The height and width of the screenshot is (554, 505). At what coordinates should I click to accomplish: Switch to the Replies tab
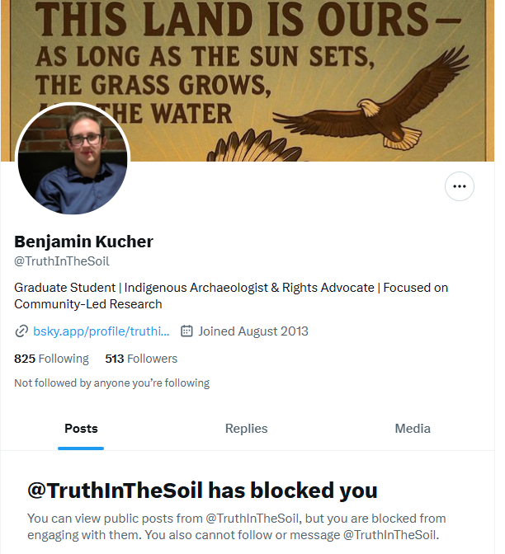point(246,429)
